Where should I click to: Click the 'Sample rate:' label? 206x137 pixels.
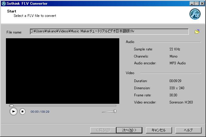143,49
